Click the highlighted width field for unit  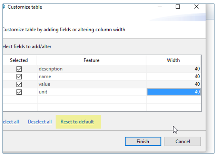tap(174, 92)
